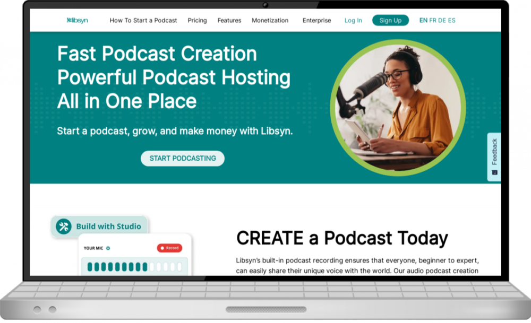Open How To Start a Podcast menu
This screenshot has width=531, height=323.
pos(143,20)
